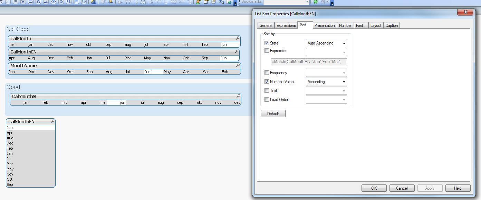
Task: Click the Default button
Action: pos(273,114)
